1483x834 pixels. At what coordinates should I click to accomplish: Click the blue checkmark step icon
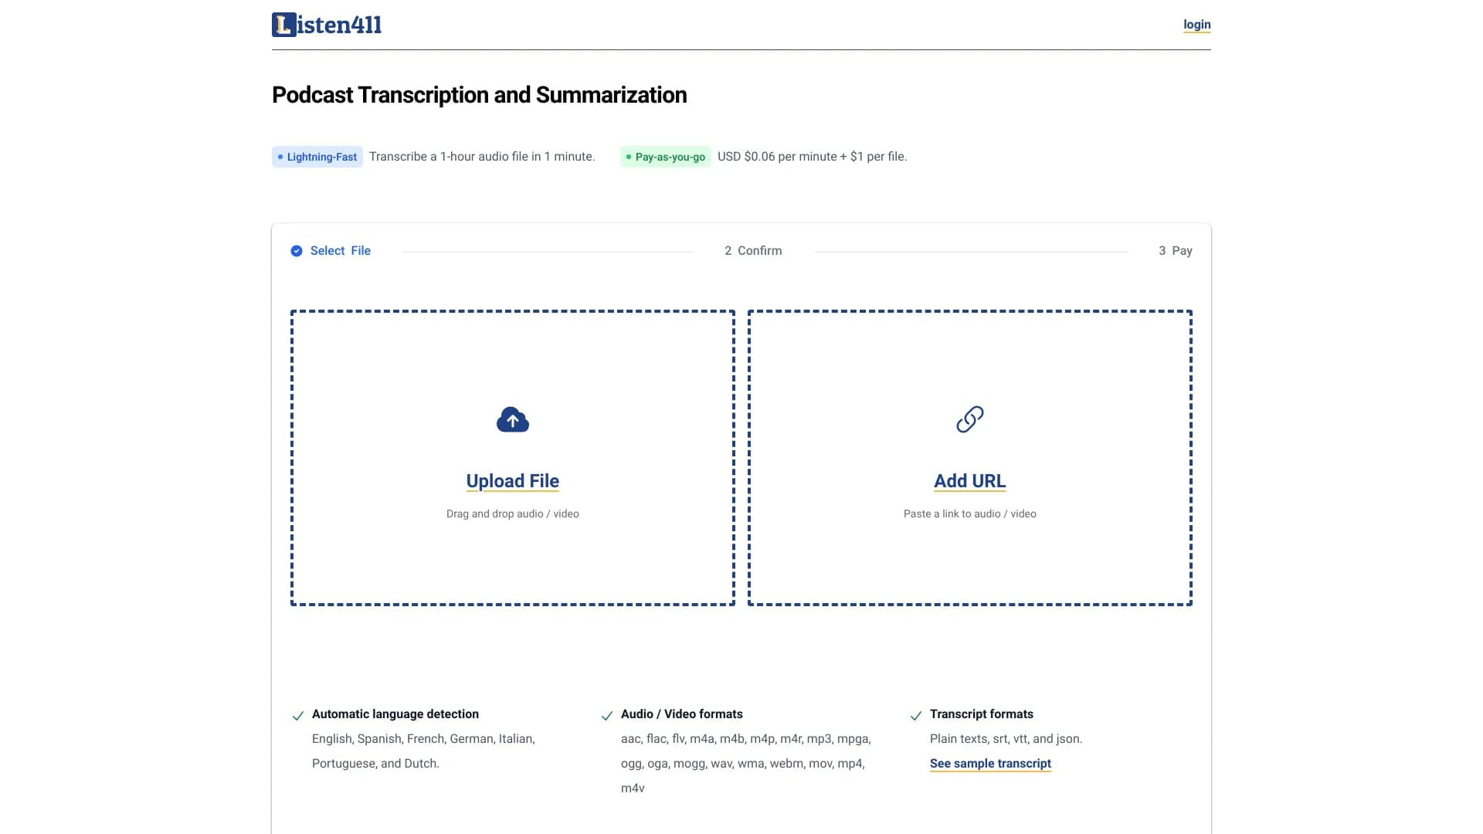coord(297,251)
